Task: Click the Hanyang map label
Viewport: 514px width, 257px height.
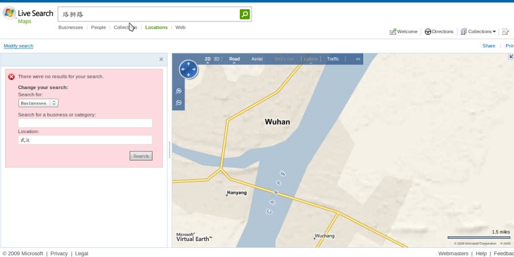Action: tap(236, 193)
